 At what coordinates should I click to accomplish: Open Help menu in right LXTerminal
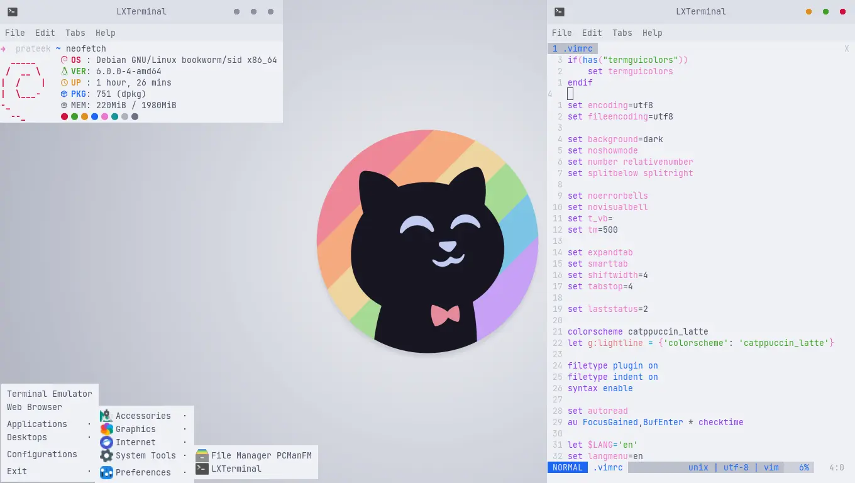[x=653, y=33]
